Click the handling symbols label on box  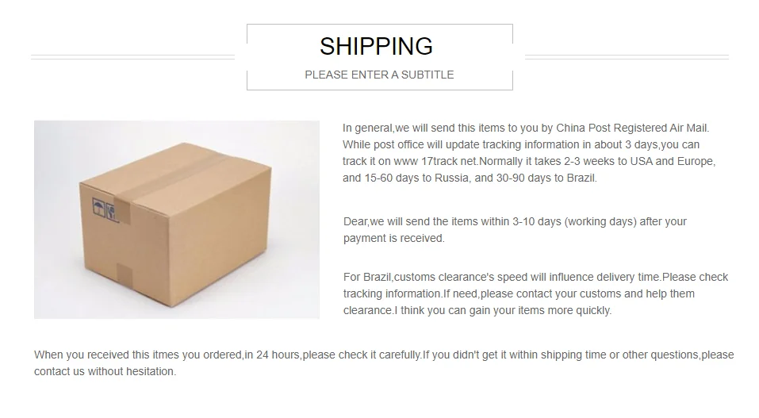click(99, 208)
